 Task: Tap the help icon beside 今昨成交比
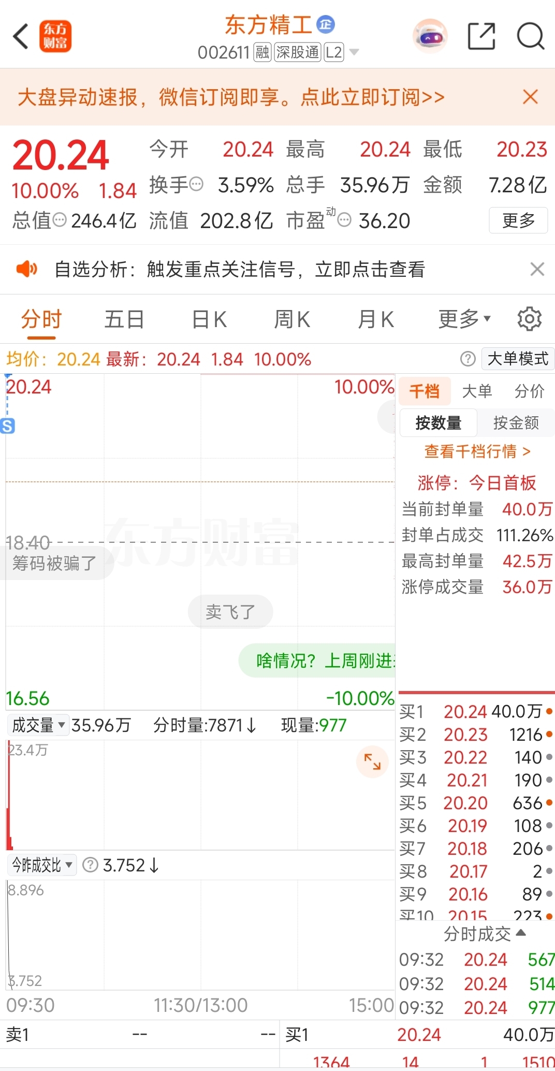point(90,865)
